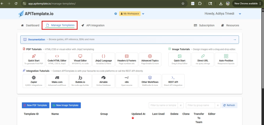This screenshot has height=125, width=264.
Task: Expand the My Workspace dropdown
Action: coord(143,14)
